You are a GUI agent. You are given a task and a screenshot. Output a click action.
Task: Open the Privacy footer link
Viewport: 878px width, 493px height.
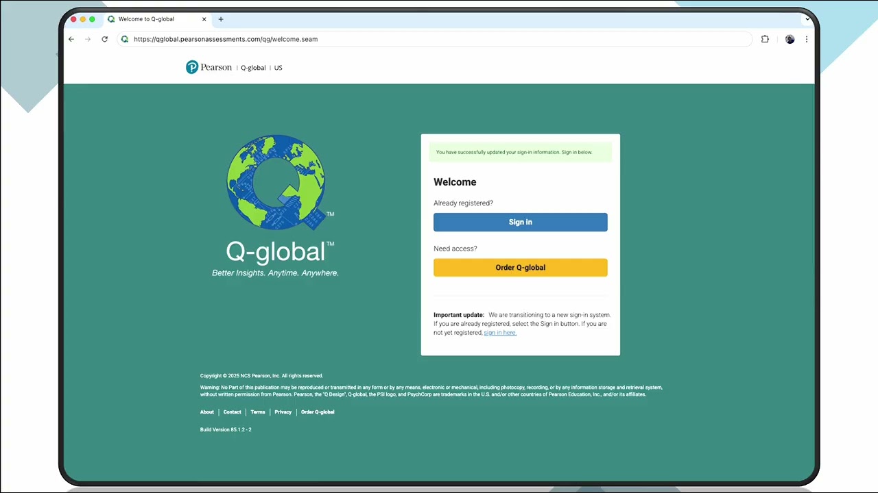pos(283,412)
